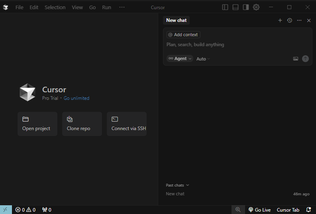Open the Edit menu

34,8
